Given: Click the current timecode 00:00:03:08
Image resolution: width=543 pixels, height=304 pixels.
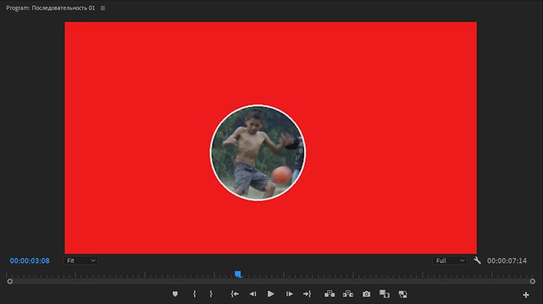Looking at the screenshot, I should [x=30, y=261].
